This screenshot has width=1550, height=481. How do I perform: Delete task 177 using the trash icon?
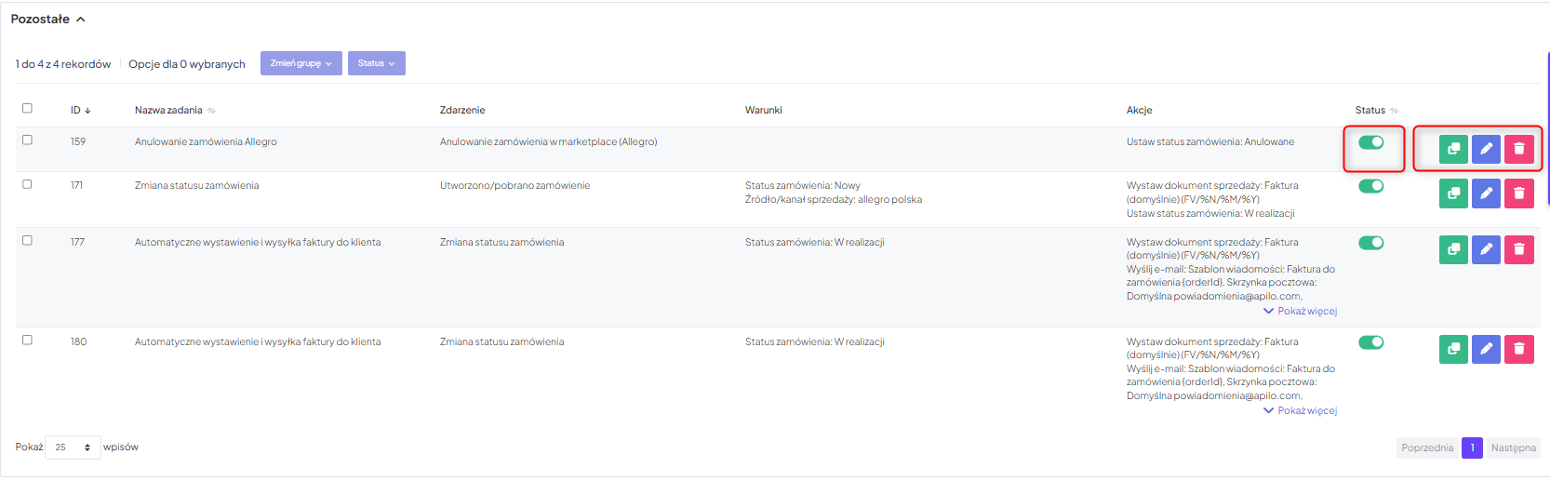pos(1519,249)
